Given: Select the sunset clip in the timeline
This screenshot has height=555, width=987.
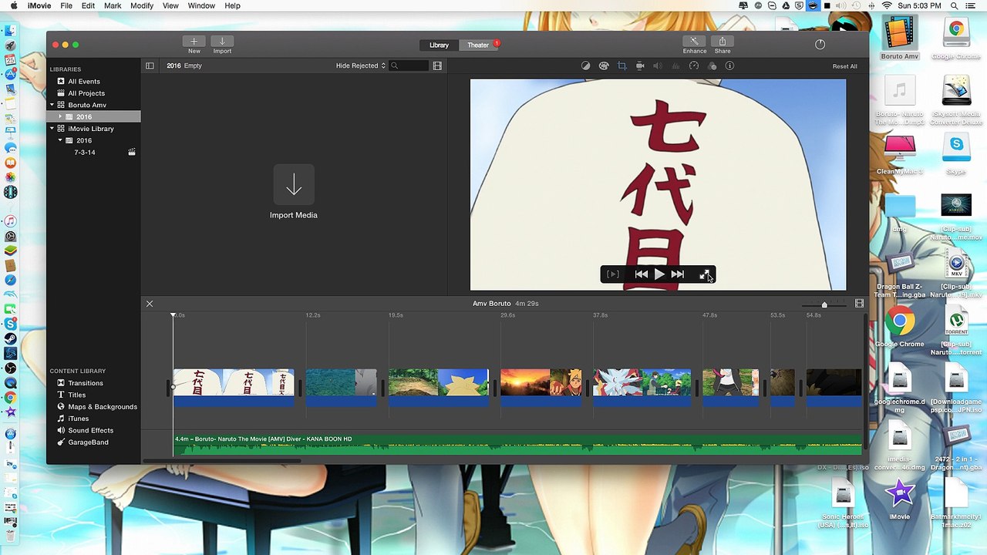Looking at the screenshot, I should coord(541,388).
